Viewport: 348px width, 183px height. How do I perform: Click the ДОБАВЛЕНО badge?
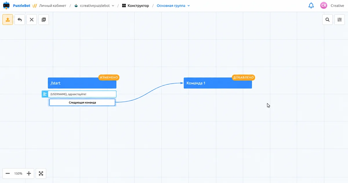(244, 77)
